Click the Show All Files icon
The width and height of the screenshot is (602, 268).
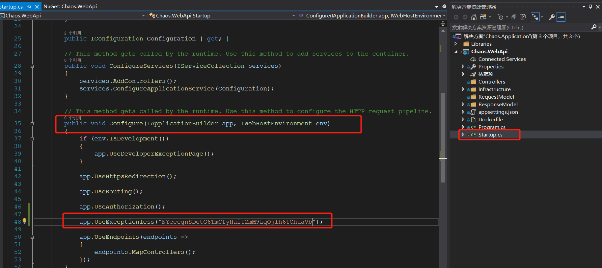click(x=523, y=17)
